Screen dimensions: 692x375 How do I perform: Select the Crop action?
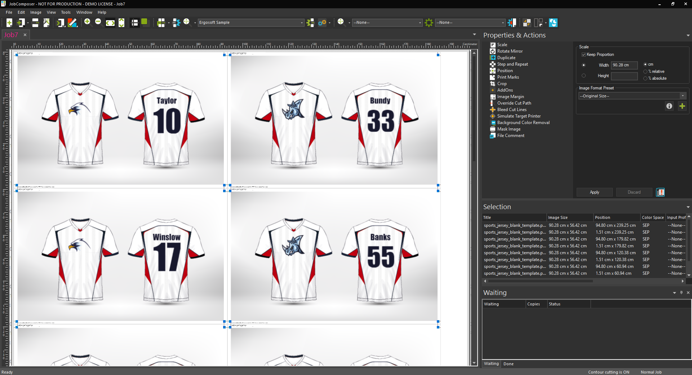502,84
